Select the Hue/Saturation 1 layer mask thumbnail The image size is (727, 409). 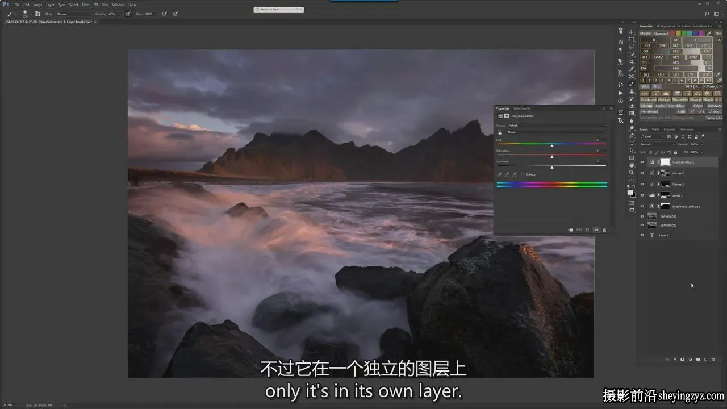point(665,162)
